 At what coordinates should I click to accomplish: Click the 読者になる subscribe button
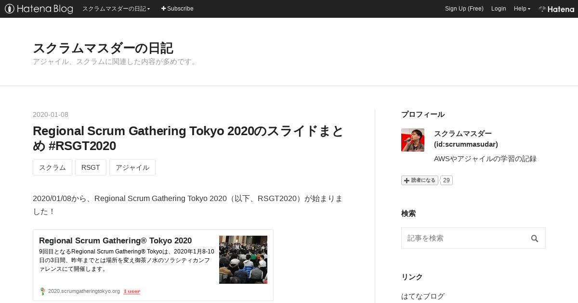click(x=420, y=180)
